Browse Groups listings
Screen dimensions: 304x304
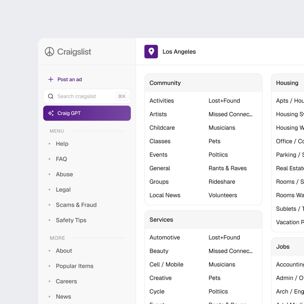(159, 182)
